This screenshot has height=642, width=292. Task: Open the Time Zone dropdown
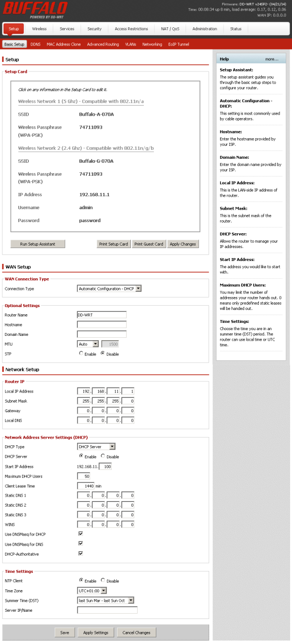coord(92,591)
